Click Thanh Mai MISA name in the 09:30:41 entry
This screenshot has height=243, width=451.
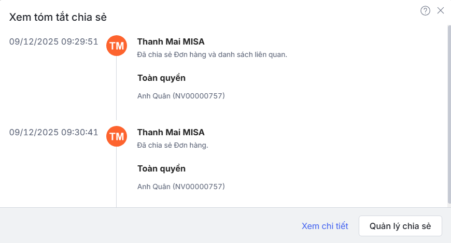pos(171,132)
